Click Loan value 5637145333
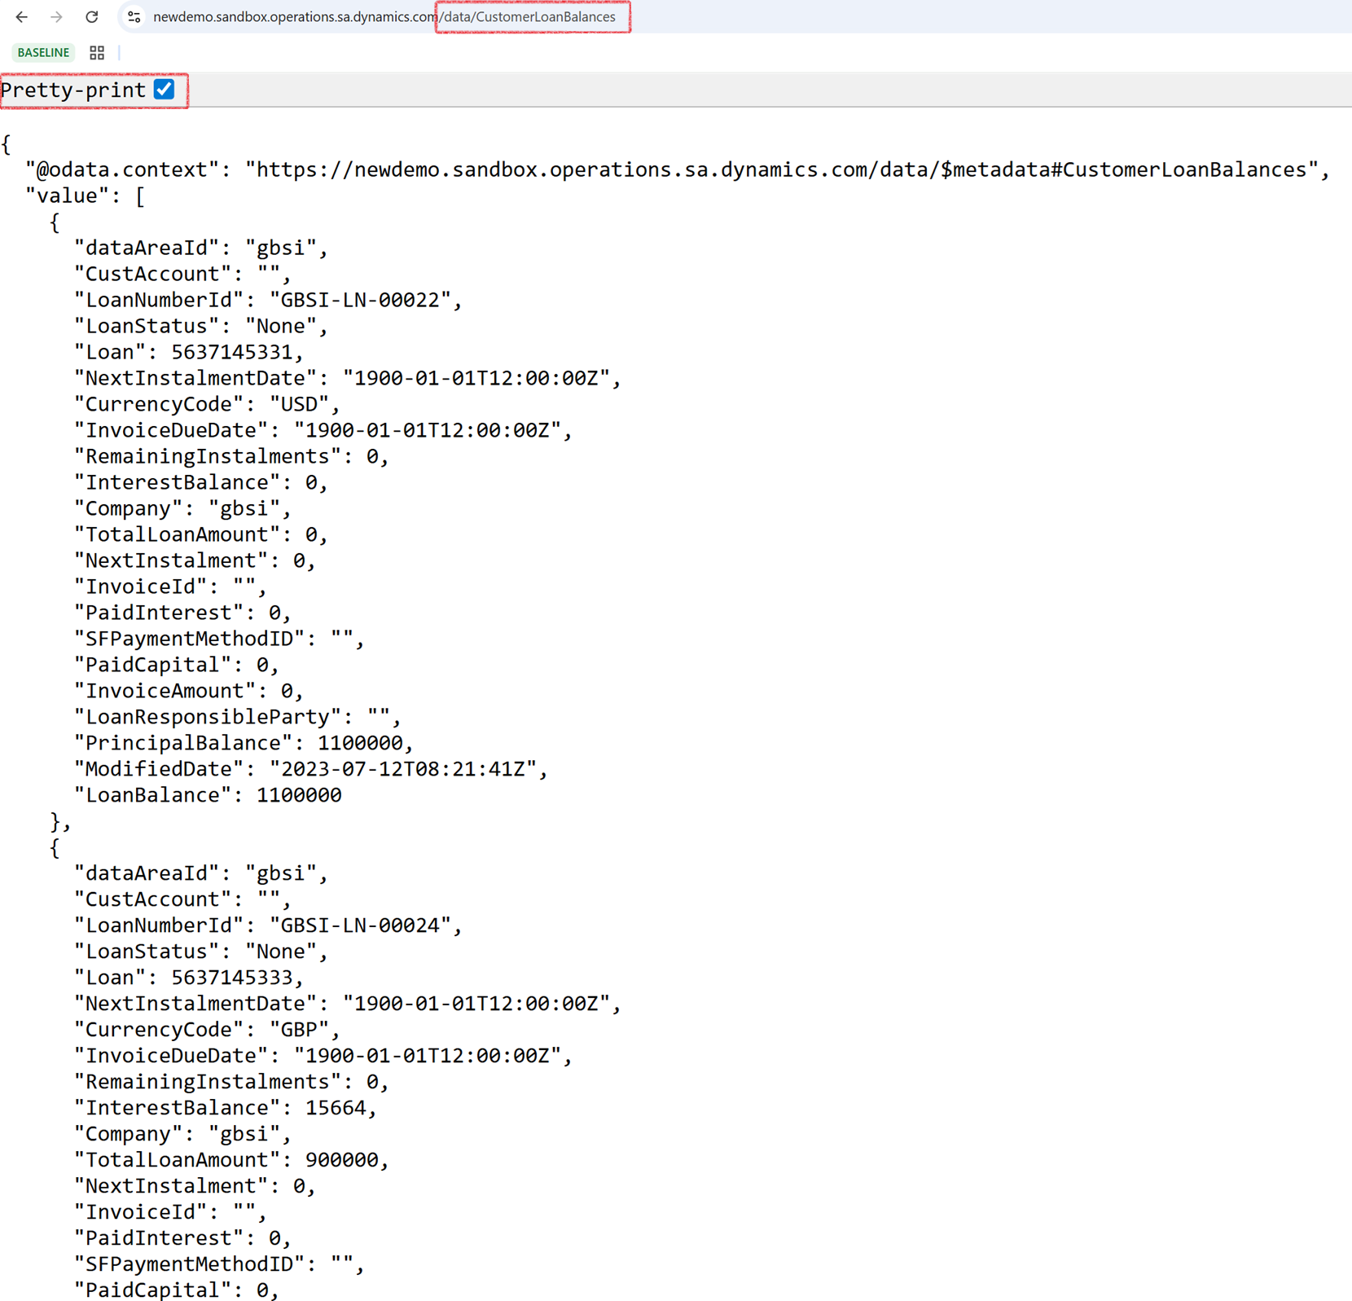 (231, 978)
